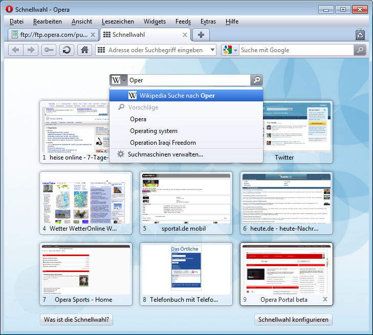Go to the home page icon
The width and height of the screenshot is (373, 335).
pyautogui.click(x=84, y=50)
